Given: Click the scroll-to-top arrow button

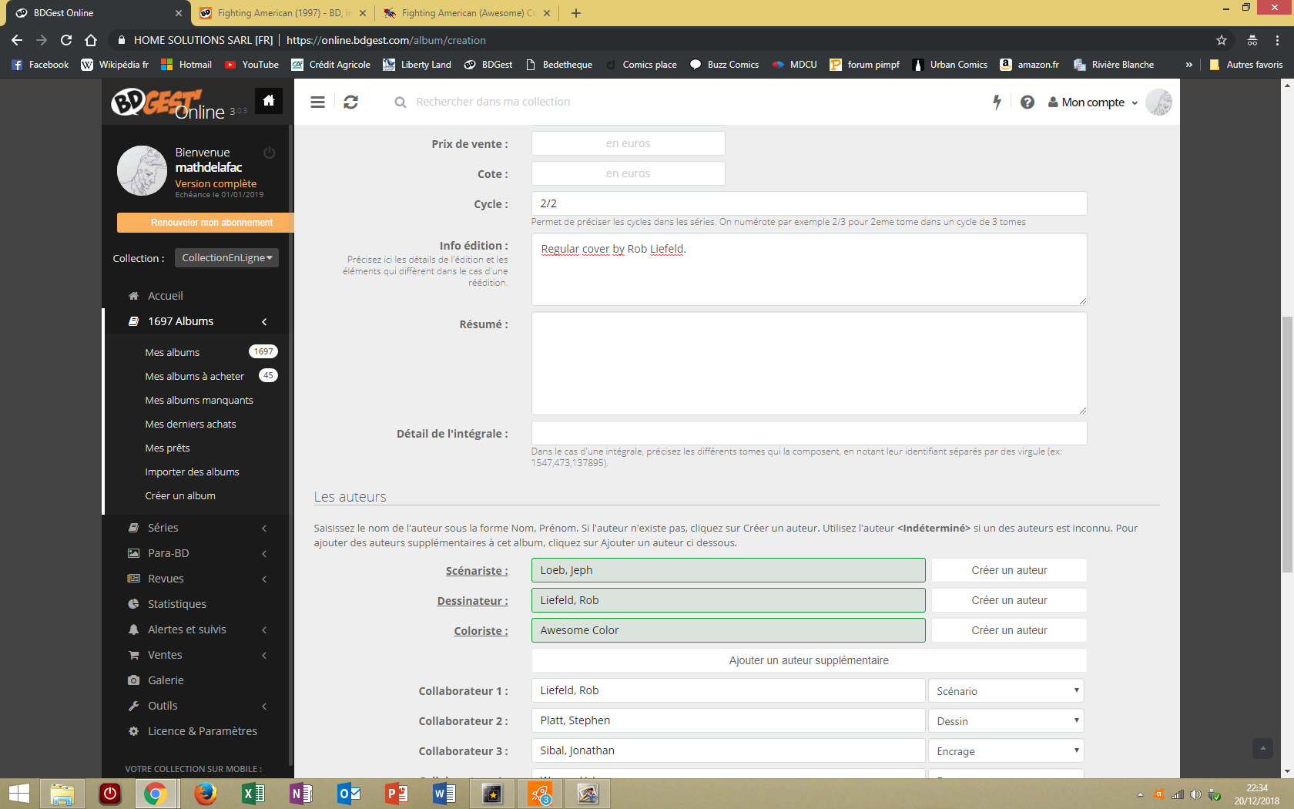Looking at the screenshot, I should coord(1262,748).
